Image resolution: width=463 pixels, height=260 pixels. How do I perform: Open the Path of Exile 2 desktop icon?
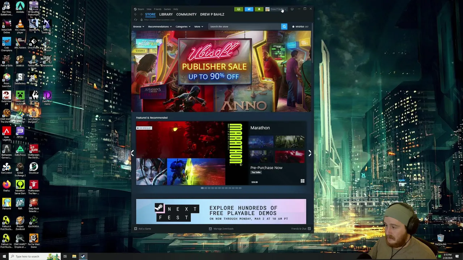pyautogui.click(x=7, y=61)
